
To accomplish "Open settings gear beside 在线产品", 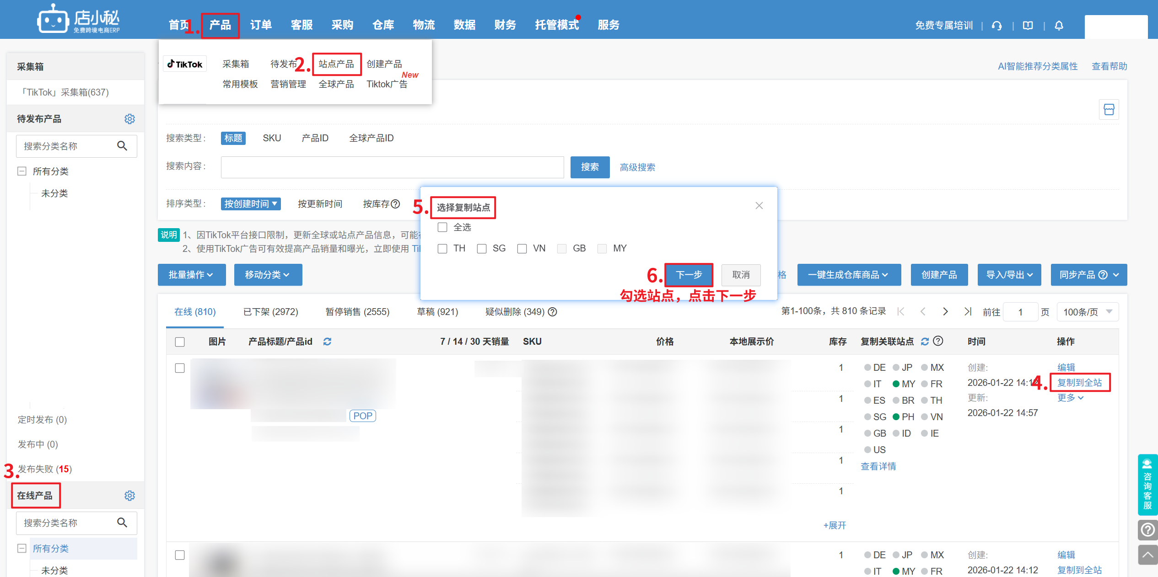I will 129,496.
